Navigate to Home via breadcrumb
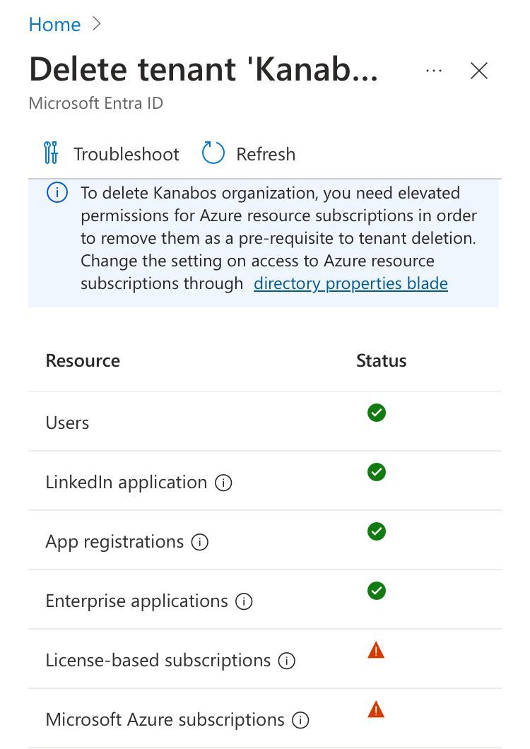The width and height of the screenshot is (530, 749). (54, 24)
